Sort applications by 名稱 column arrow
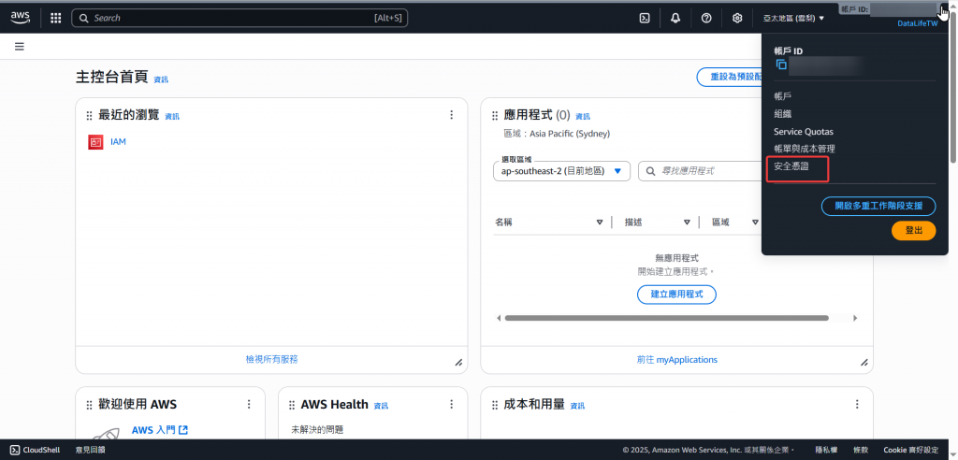Image resolution: width=958 pixels, height=460 pixels. [x=600, y=223]
